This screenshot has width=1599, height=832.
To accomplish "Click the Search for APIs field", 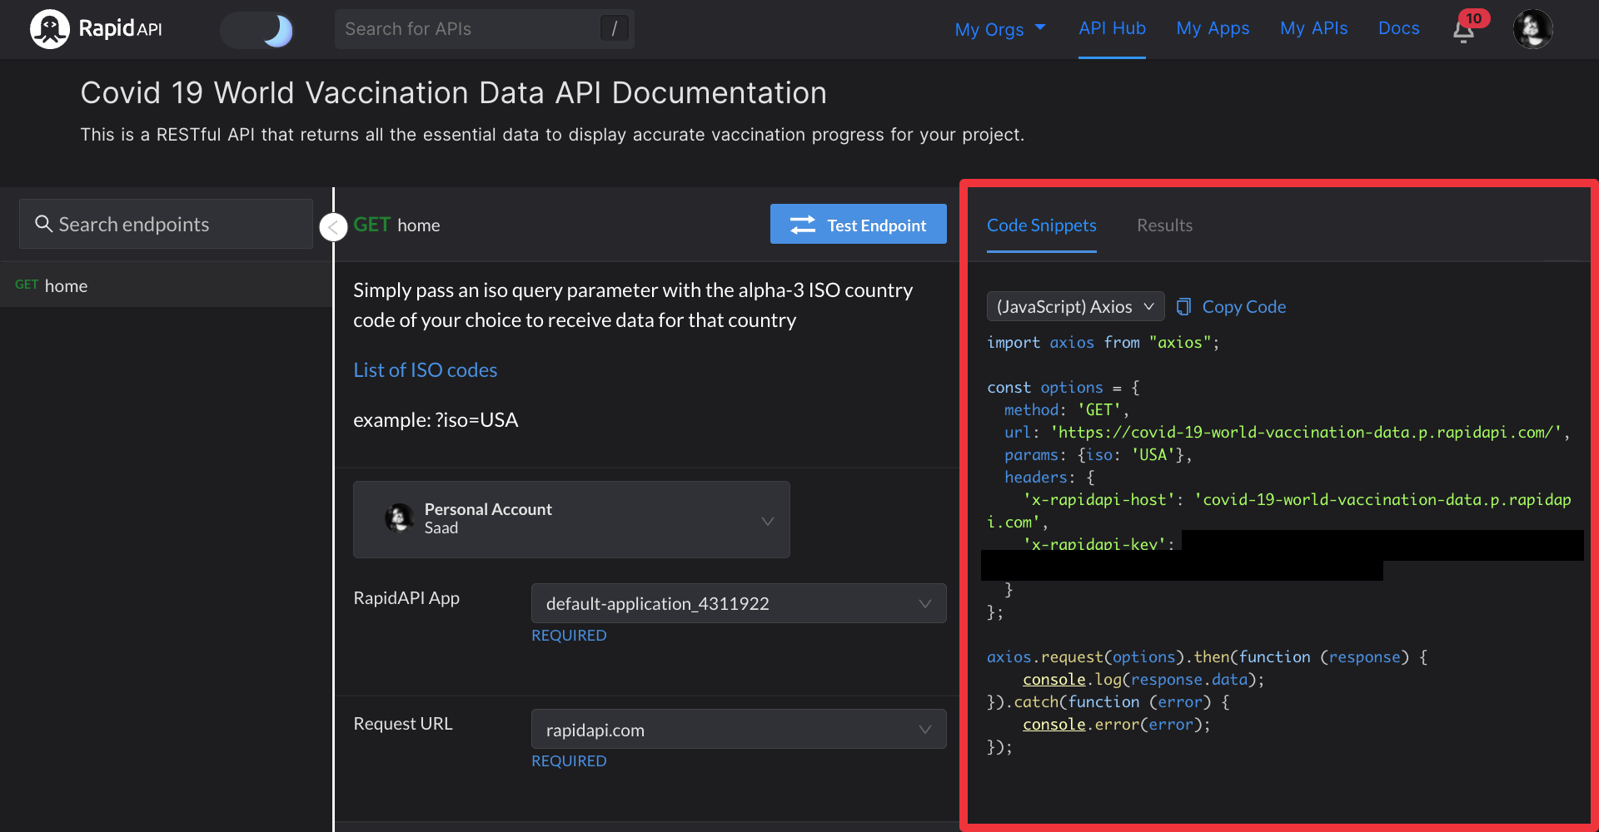I will 484,29.
